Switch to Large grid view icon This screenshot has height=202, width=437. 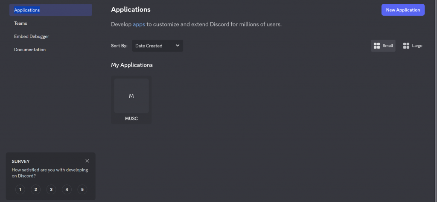tap(406, 46)
